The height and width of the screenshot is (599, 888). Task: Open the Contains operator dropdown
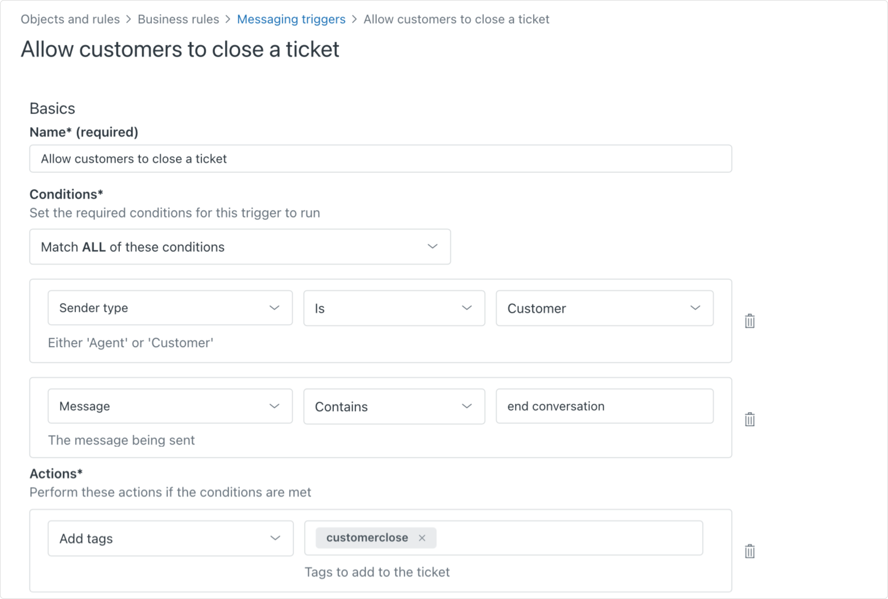tap(394, 406)
